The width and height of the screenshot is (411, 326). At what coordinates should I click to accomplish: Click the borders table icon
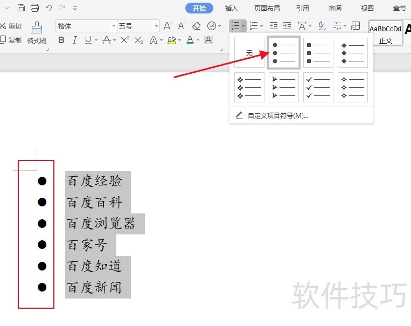pyautogui.click(x=356, y=26)
